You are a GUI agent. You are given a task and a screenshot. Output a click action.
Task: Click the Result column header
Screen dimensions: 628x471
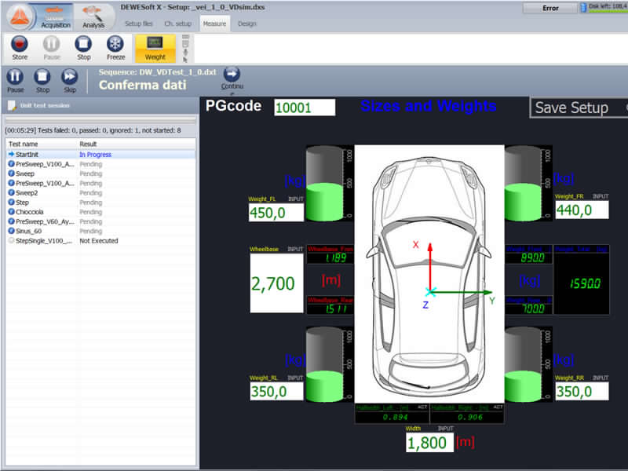pos(88,144)
